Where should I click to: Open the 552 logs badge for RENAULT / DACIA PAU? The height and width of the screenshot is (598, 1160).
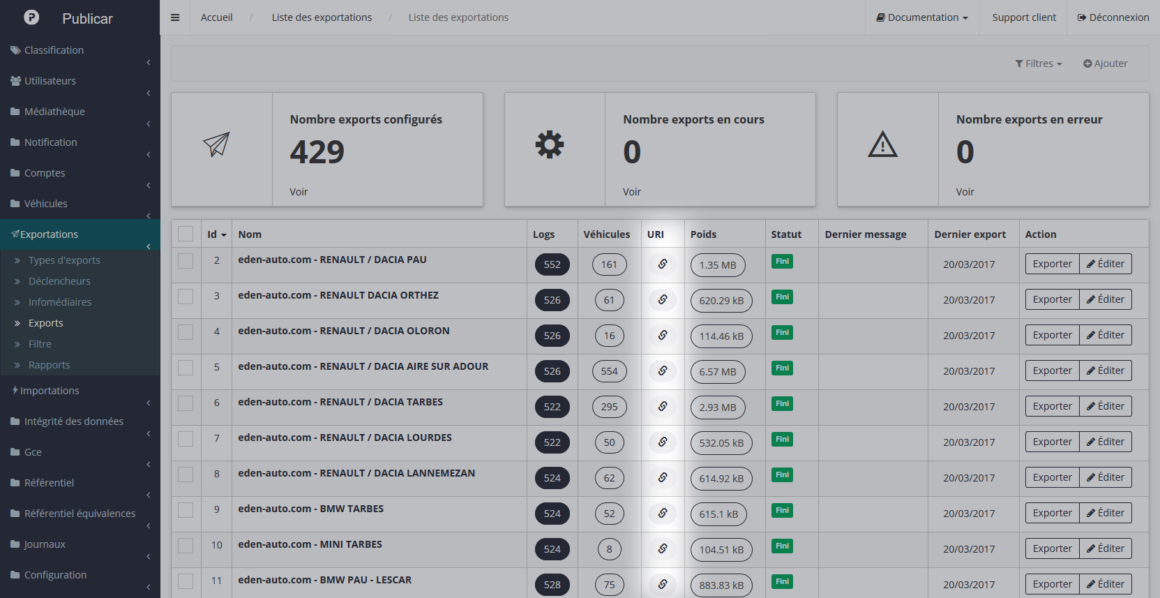[552, 264]
